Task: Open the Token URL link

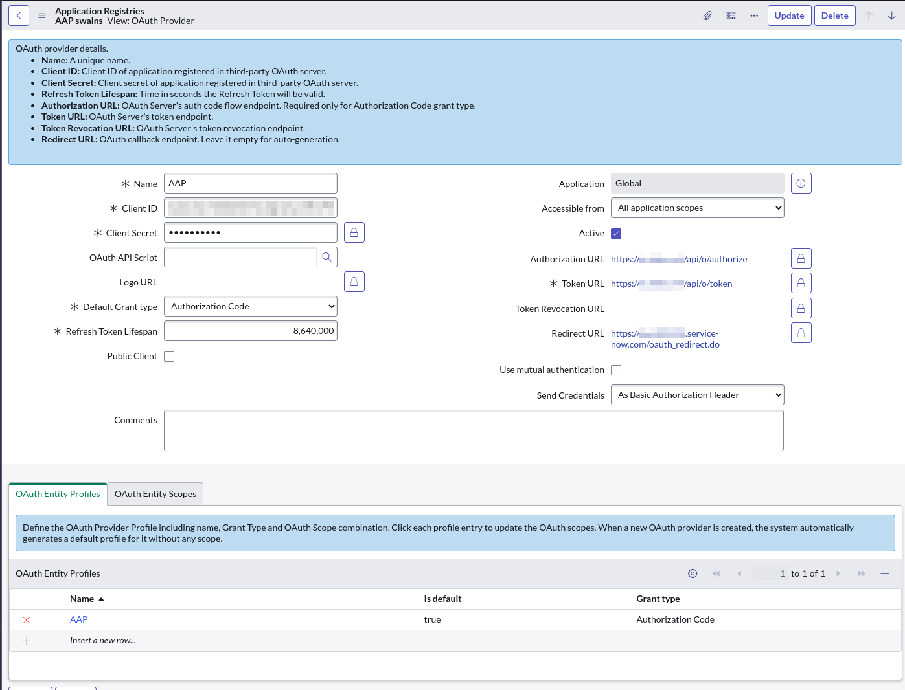Action: coord(672,284)
